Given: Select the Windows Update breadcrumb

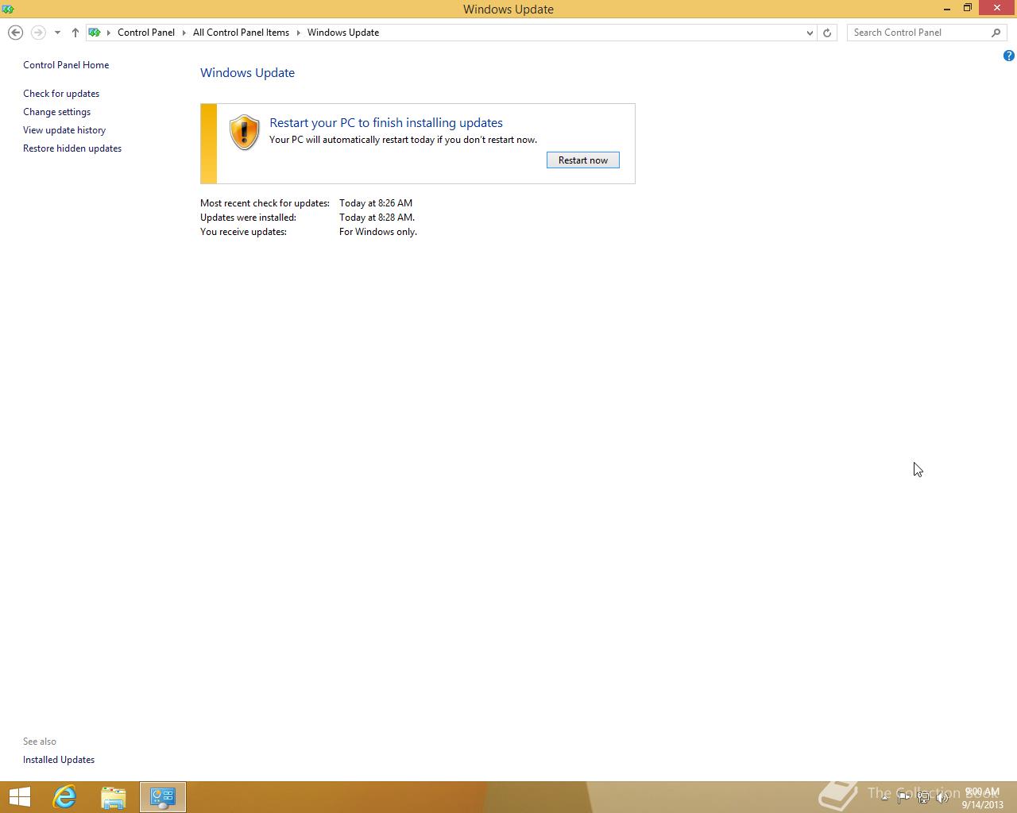Looking at the screenshot, I should [x=343, y=33].
